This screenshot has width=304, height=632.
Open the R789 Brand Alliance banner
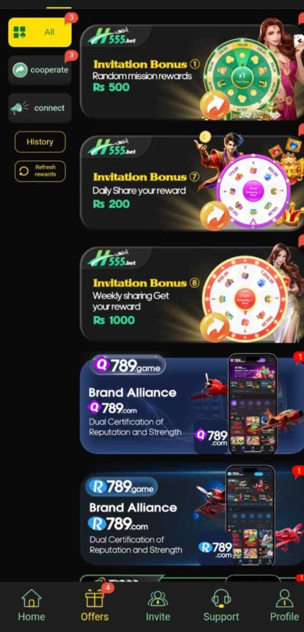pyautogui.click(x=192, y=519)
